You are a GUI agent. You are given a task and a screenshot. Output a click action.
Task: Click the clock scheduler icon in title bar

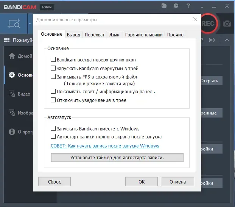point(176,6)
